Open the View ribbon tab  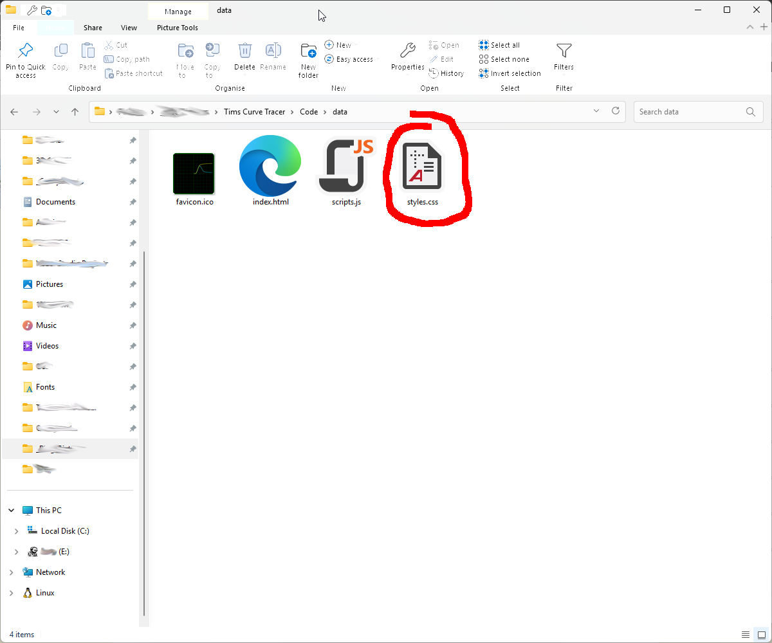(129, 28)
